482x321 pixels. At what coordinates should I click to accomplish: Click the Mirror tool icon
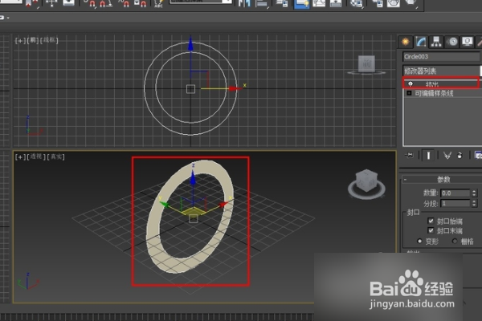(245, 3)
